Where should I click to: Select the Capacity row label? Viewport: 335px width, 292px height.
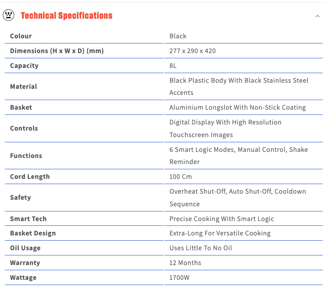(24, 66)
